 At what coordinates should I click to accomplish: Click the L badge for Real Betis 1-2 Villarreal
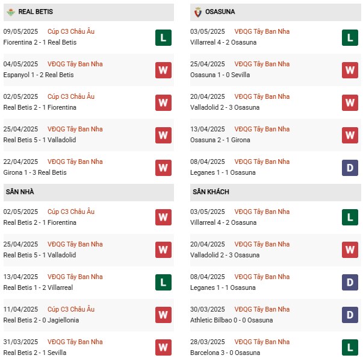(163, 282)
